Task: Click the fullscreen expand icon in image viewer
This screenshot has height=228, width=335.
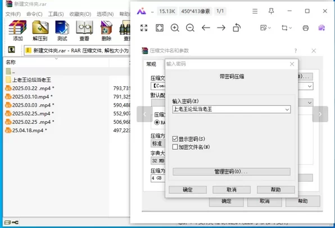Action: pyautogui.click(x=144, y=28)
